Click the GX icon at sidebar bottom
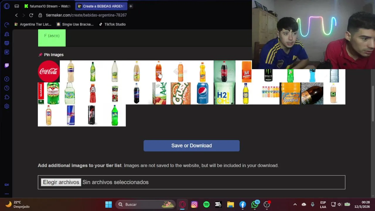Viewport: 375px width, 211px height. tap(7, 185)
